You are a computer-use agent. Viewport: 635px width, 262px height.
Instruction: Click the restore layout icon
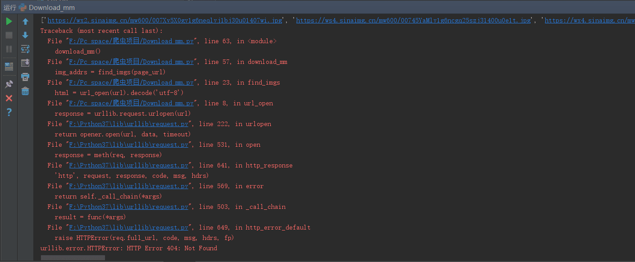pyautogui.click(x=9, y=67)
